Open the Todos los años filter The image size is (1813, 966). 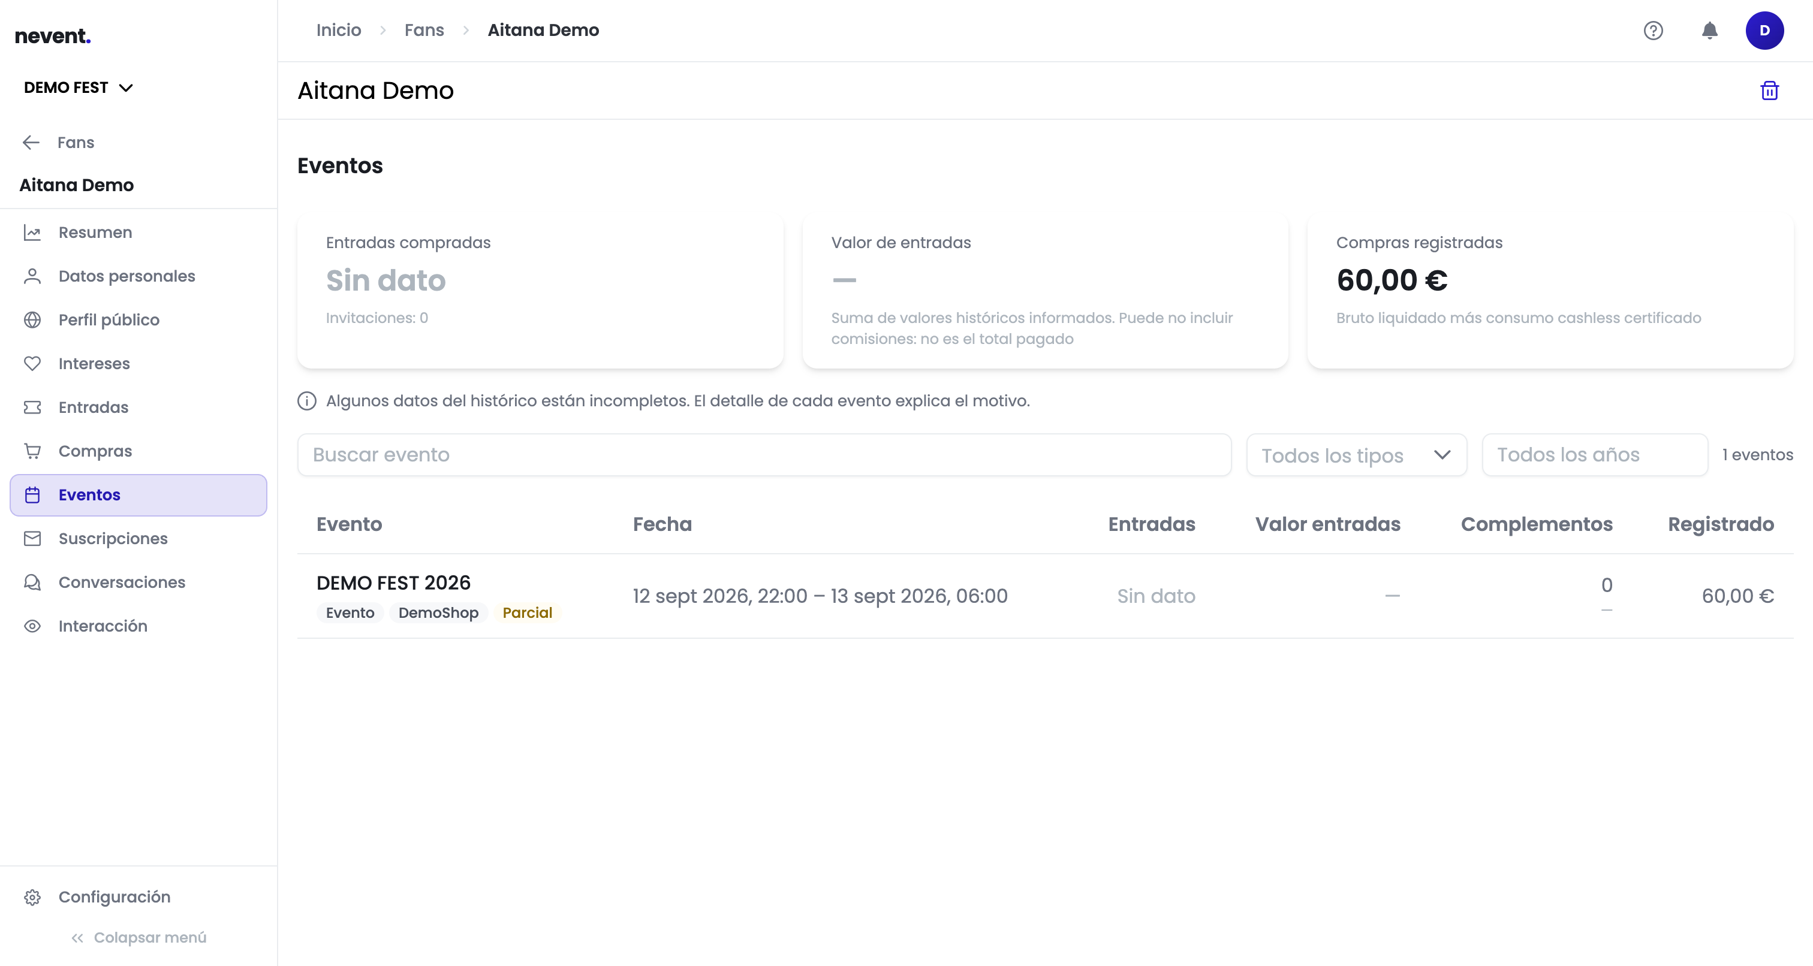coord(1594,454)
